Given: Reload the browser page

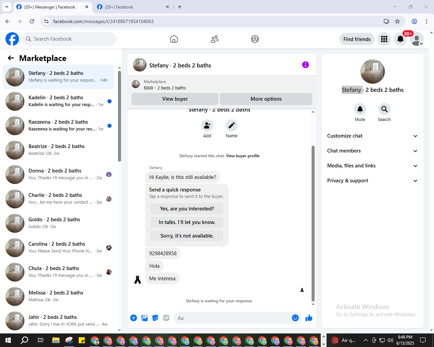Looking at the screenshot, I should tap(32, 21).
